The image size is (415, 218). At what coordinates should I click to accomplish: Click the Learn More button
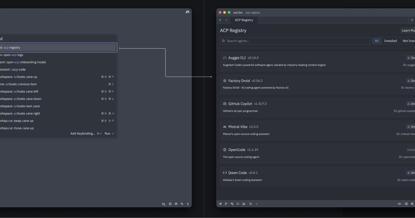tap(408, 30)
